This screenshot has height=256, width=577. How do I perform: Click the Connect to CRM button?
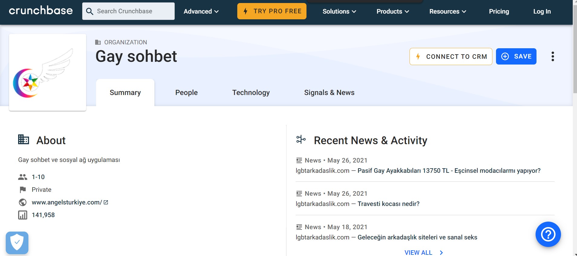click(x=451, y=56)
